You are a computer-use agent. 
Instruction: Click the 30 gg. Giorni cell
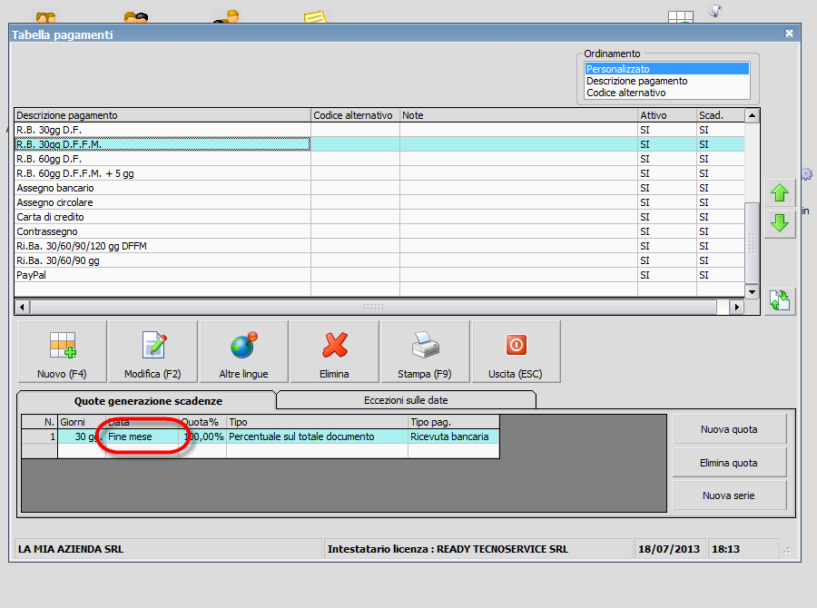tap(82, 436)
